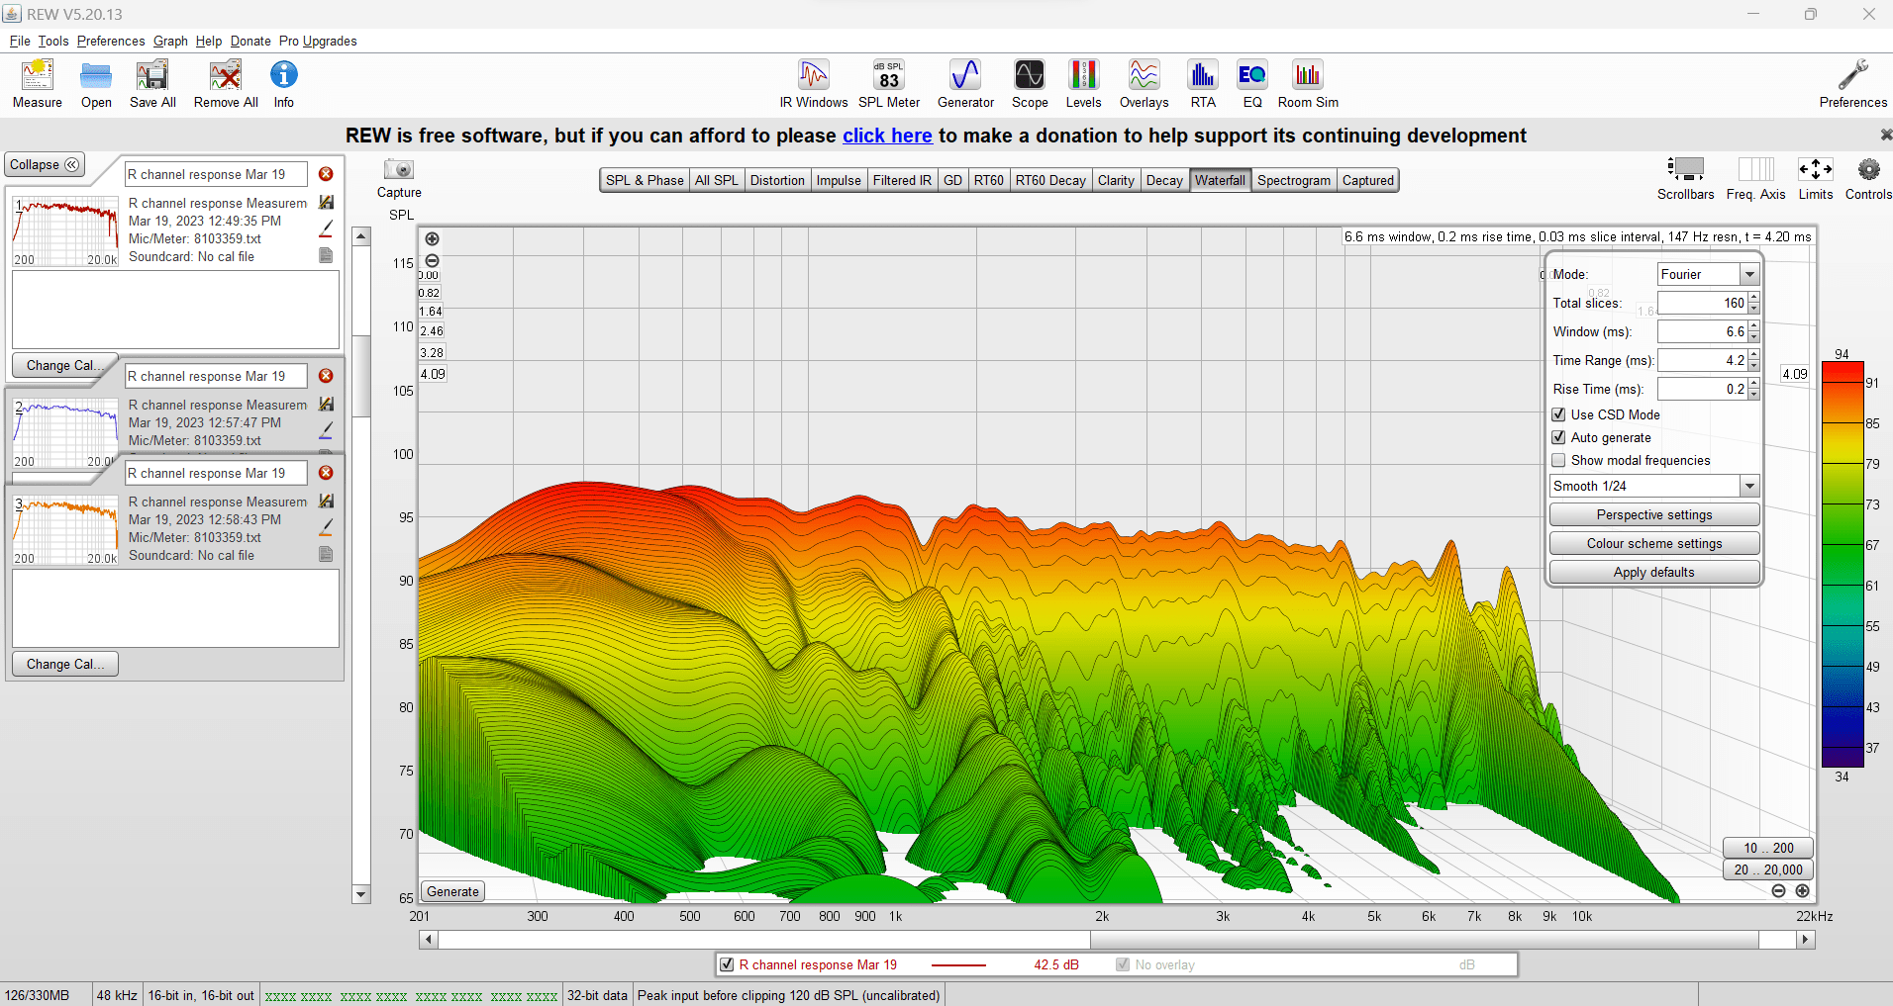Open graph Limits settings
The image size is (1893, 1006).
pos(1816,178)
